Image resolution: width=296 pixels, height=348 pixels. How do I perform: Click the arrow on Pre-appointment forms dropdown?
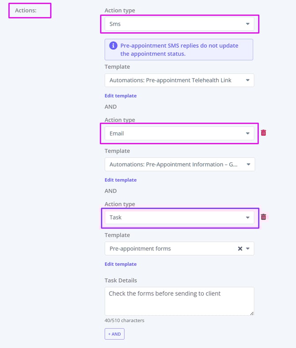[x=248, y=248]
